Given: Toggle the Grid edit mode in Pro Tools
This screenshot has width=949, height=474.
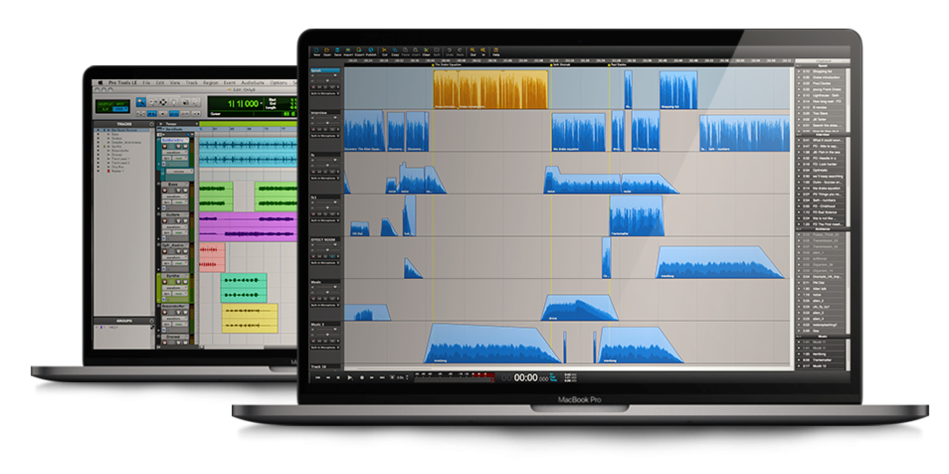Looking at the screenshot, I should (x=121, y=109).
